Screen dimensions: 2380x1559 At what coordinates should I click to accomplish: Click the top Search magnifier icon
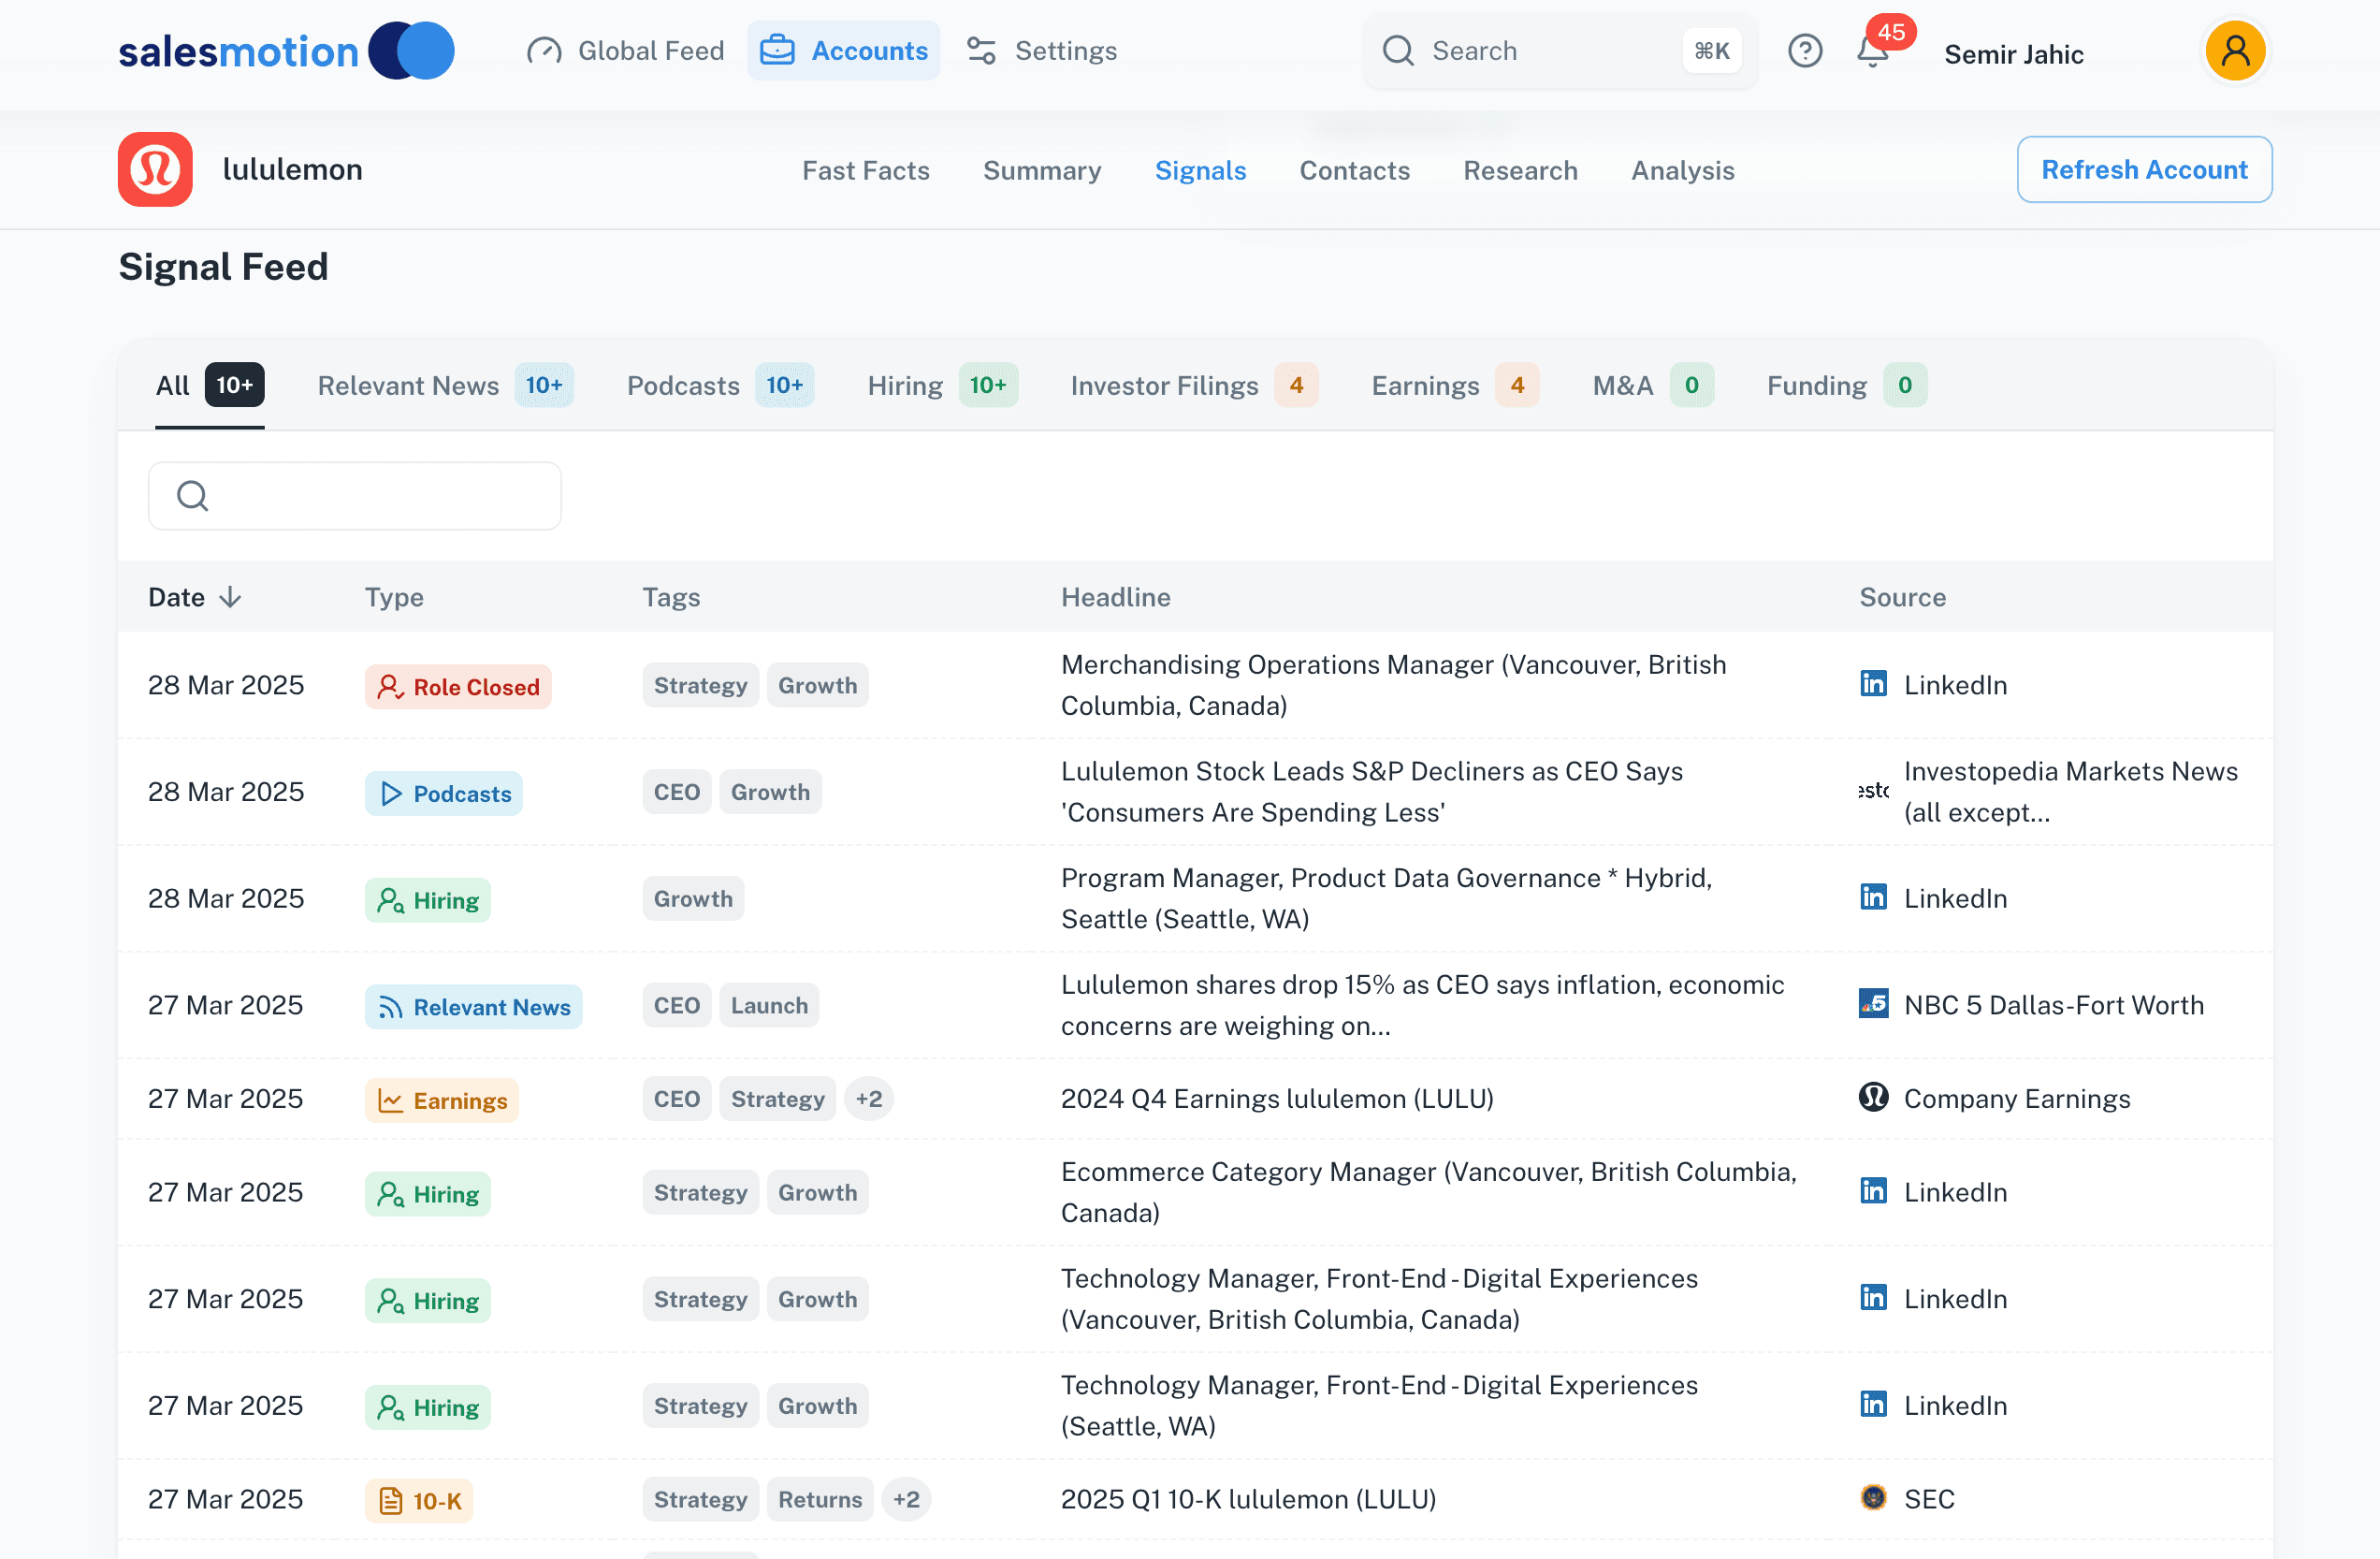pyautogui.click(x=1398, y=51)
